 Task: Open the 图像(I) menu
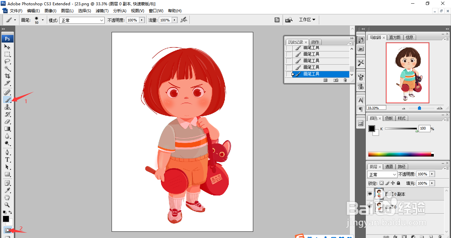pos(51,11)
